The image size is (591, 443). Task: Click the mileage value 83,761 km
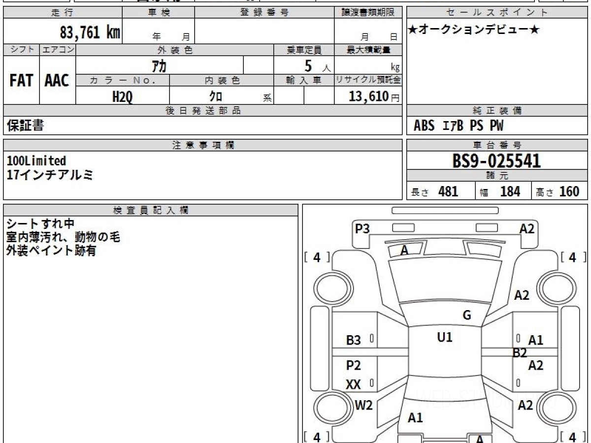90,32
